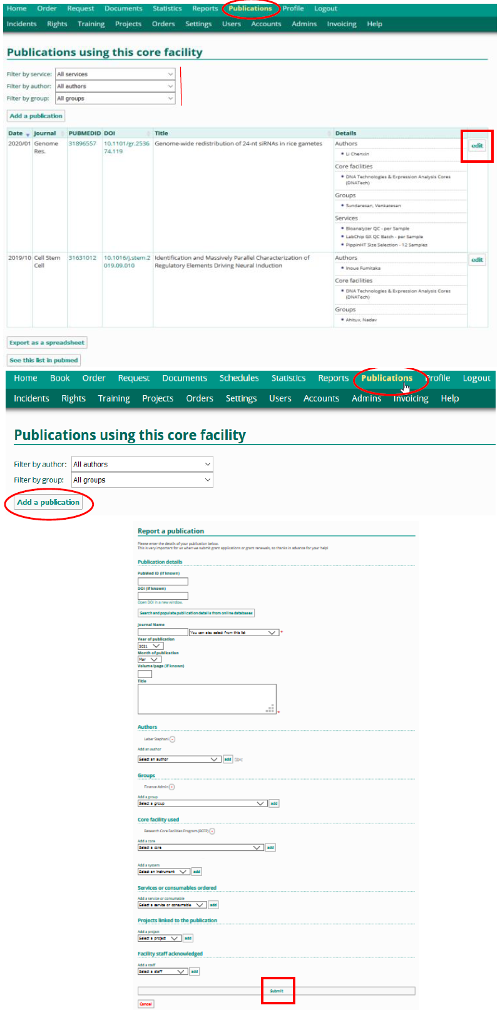Sort publications table by Date column arrow
The image size is (500, 1015).
28,134
